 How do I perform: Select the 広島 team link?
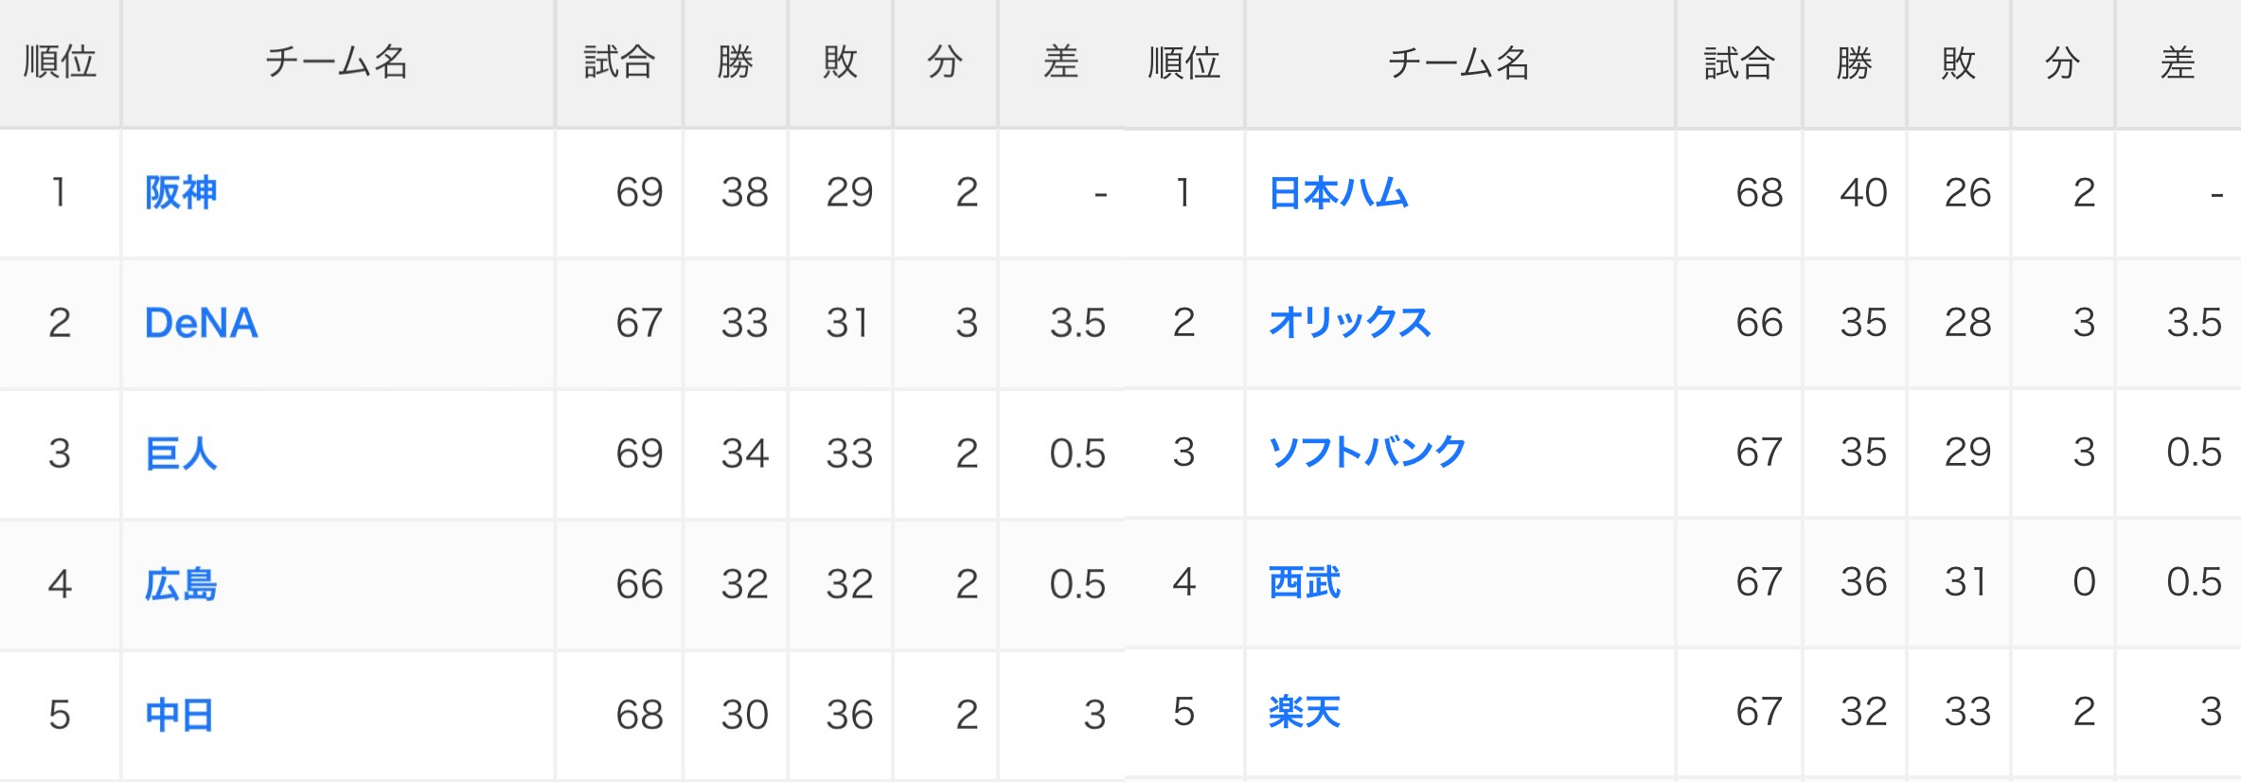[181, 584]
